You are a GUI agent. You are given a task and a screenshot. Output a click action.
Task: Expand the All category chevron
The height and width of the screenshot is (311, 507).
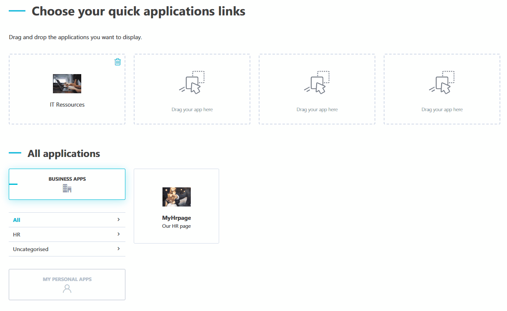[119, 219]
